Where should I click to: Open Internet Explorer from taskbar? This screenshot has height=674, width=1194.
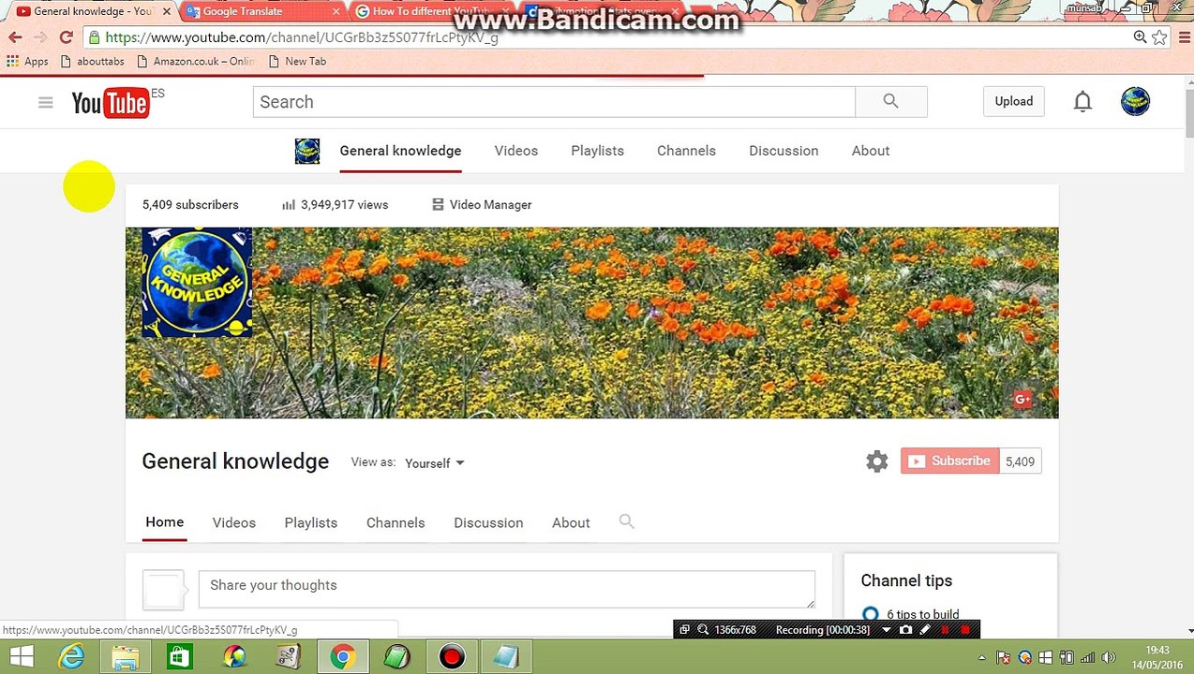click(x=72, y=657)
